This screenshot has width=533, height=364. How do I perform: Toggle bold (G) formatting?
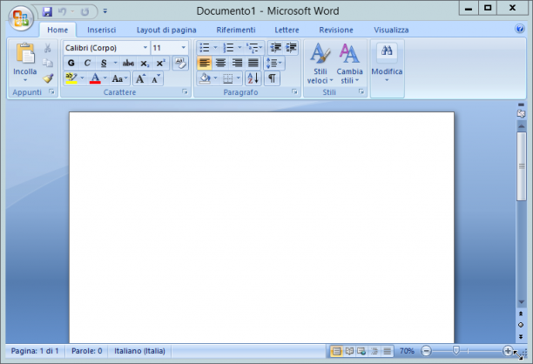tap(71, 64)
